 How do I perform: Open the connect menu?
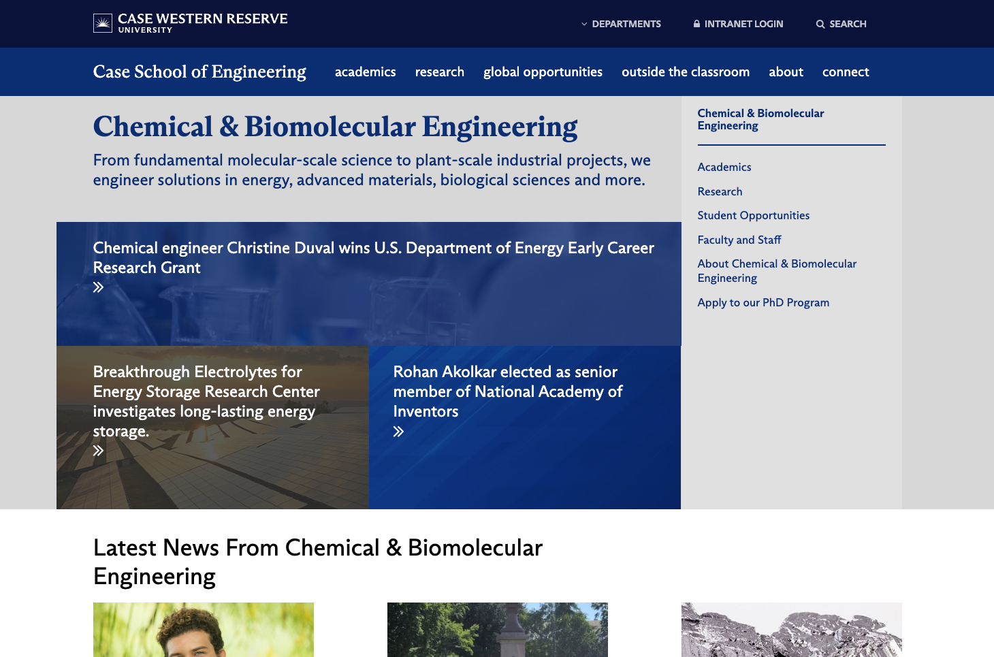point(846,72)
